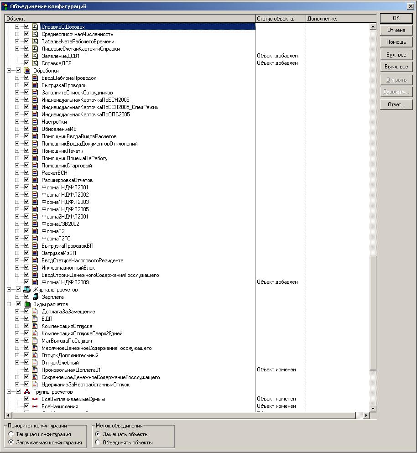Click the Обработки folder icon
The width and height of the screenshot is (417, 453).
[26, 71]
